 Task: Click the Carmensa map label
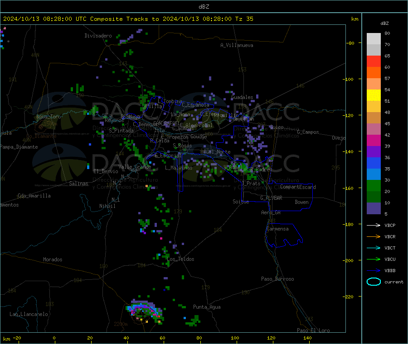[277, 229]
